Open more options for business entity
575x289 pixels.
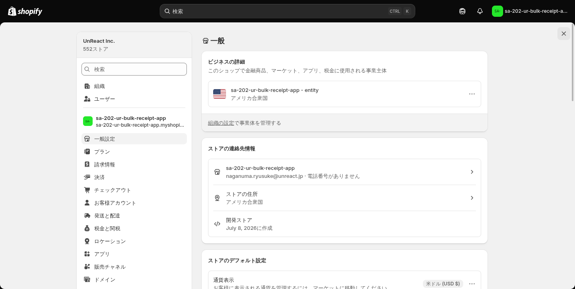472,94
